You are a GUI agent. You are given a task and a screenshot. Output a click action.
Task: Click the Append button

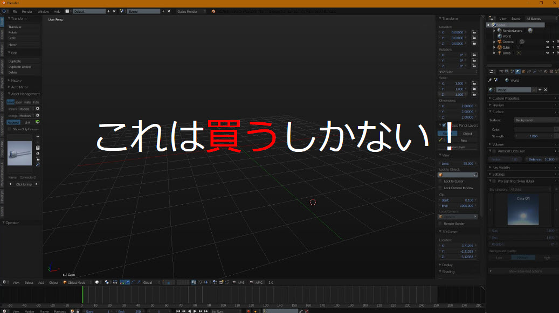tap(13, 122)
